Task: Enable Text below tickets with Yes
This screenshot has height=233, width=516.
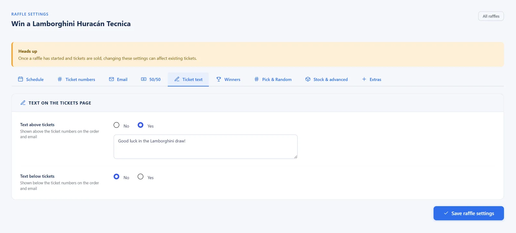Action: (140, 177)
